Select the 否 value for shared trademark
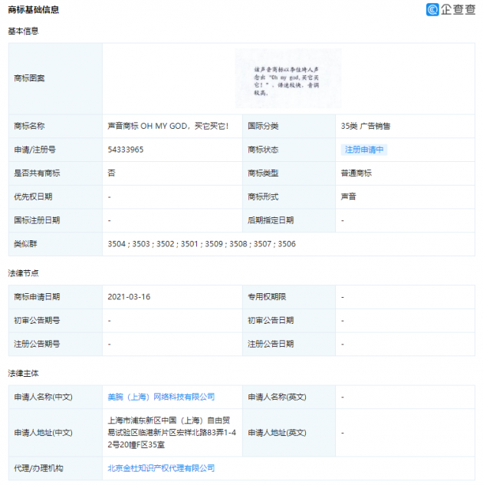Image resolution: width=483 pixels, height=485 pixels. (x=111, y=173)
